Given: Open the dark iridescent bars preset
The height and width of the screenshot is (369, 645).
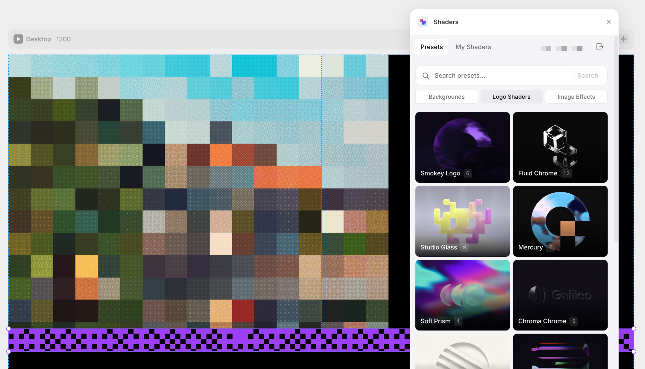Looking at the screenshot, I should tap(560, 351).
